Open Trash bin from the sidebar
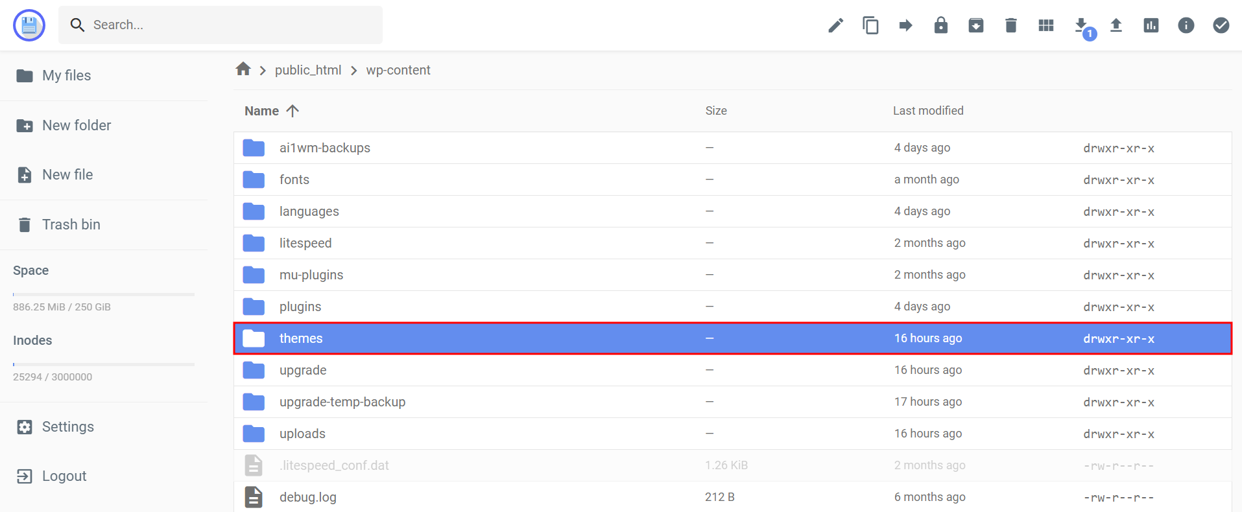 [x=71, y=224]
